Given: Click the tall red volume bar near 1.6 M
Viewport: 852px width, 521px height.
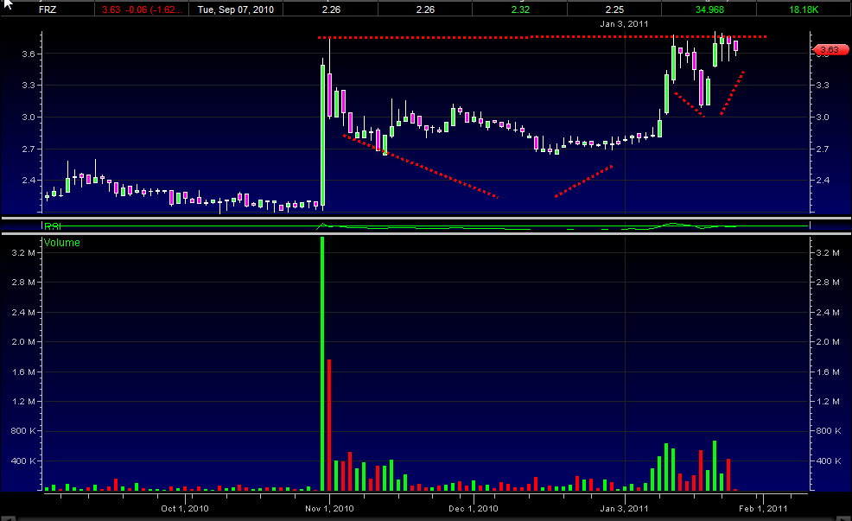Looking at the screenshot, I should click(x=329, y=425).
